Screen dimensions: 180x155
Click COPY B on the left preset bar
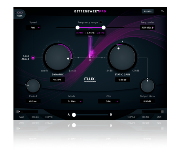[x=49, y=117]
